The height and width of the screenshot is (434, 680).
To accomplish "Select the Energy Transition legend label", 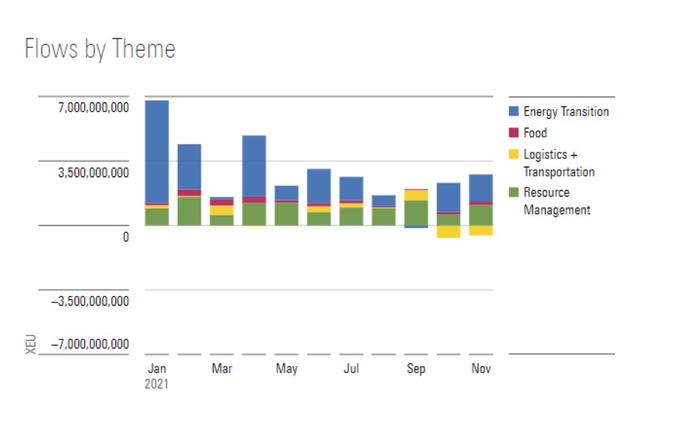I will pyautogui.click(x=566, y=112).
